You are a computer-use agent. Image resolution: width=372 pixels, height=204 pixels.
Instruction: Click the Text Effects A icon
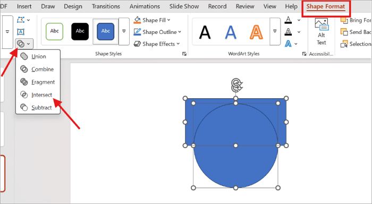pos(288,44)
